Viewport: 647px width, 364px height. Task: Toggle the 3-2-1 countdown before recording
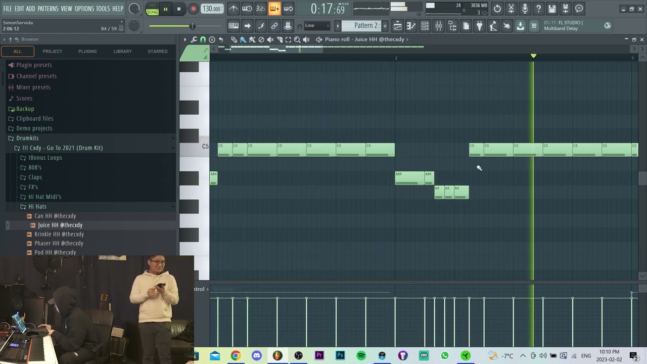[260, 9]
